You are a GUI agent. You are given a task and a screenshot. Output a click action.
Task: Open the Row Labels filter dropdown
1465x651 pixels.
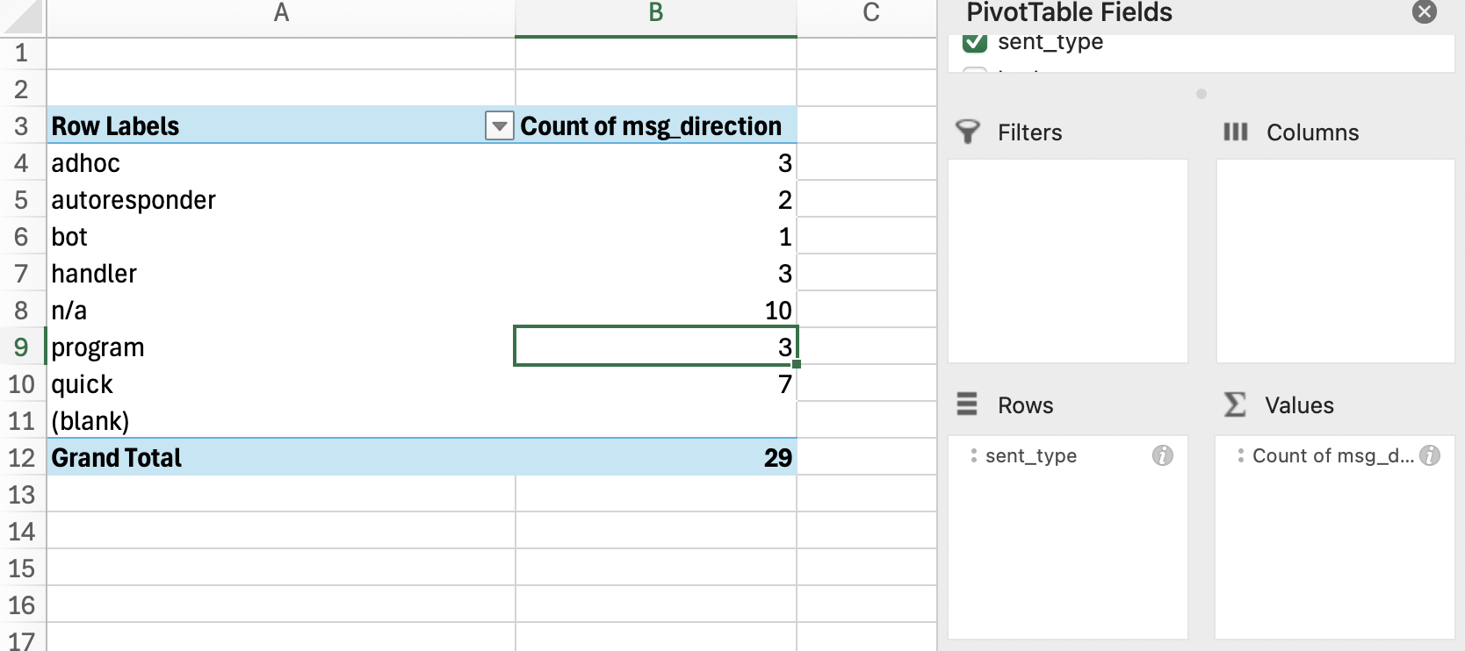coord(499,126)
